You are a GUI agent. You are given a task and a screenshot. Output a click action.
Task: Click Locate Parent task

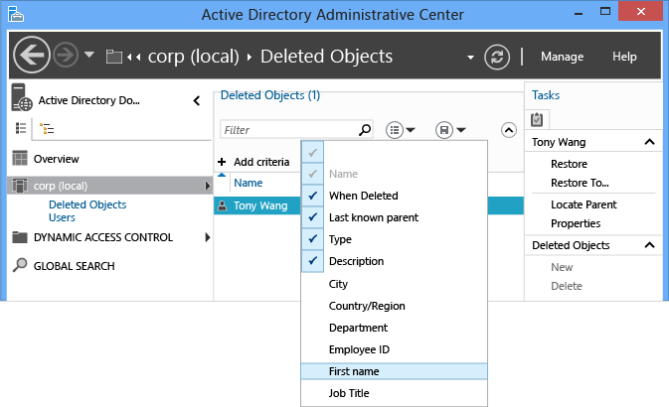pyautogui.click(x=584, y=204)
